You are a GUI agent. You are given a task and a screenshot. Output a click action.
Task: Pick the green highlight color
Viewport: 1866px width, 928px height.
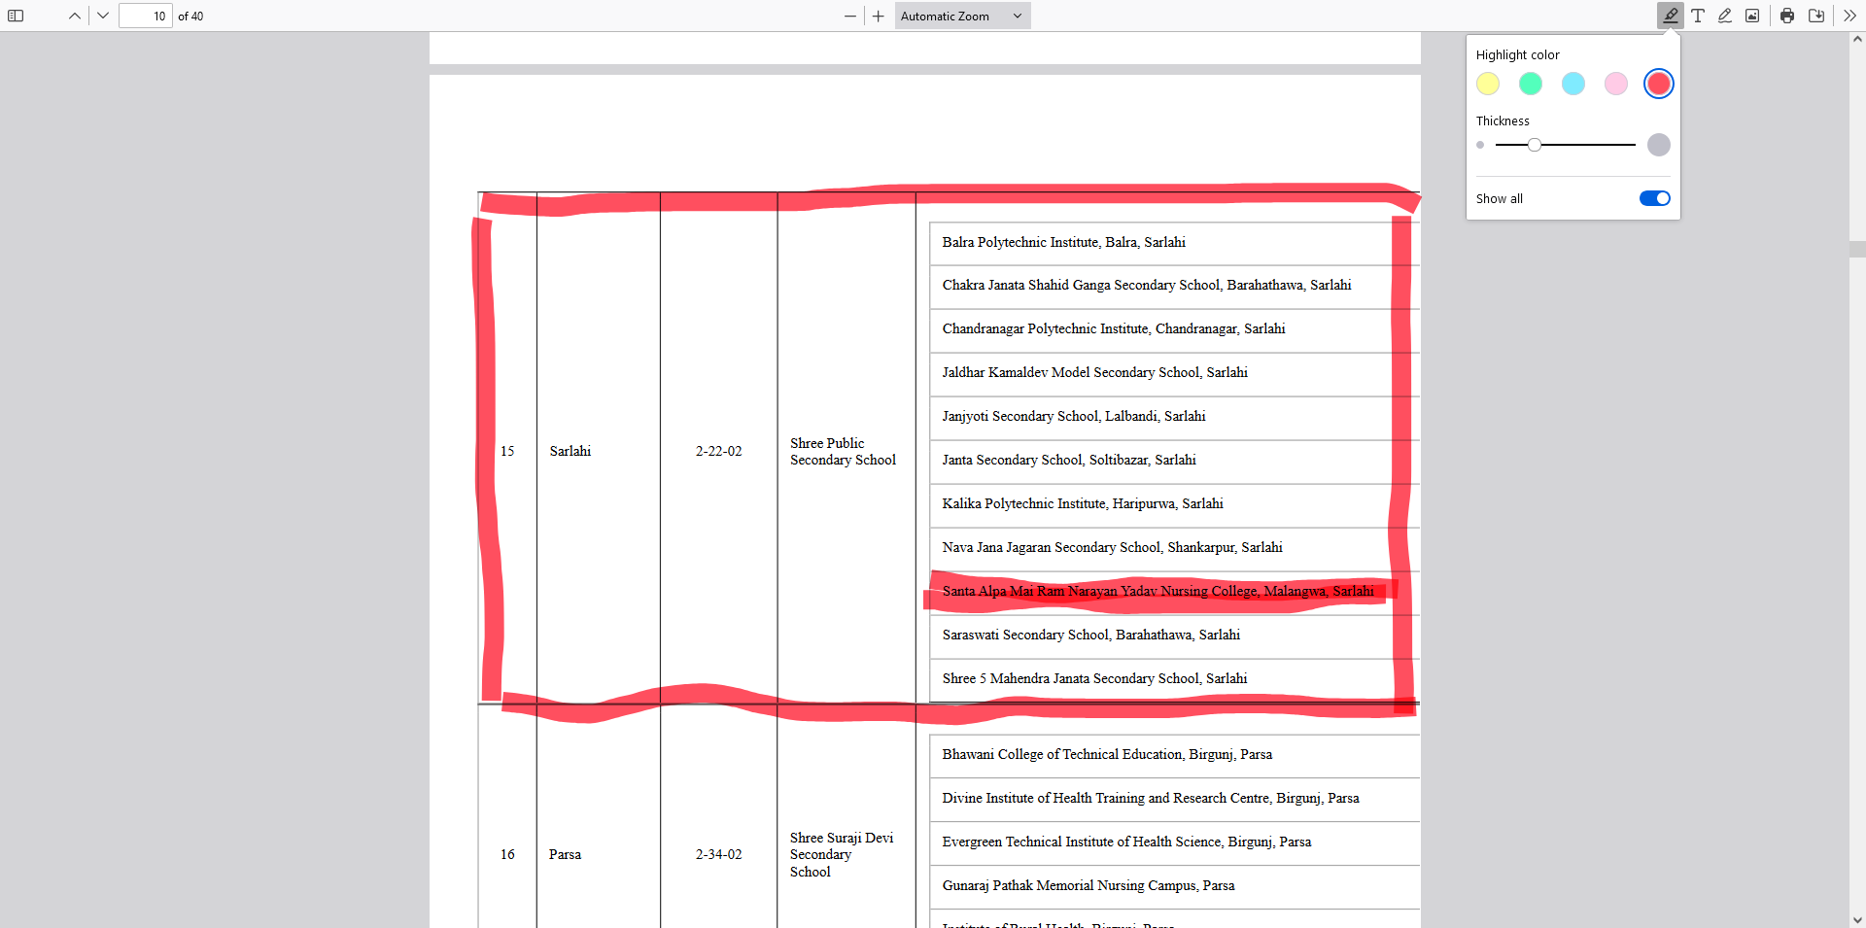tap(1531, 84)
